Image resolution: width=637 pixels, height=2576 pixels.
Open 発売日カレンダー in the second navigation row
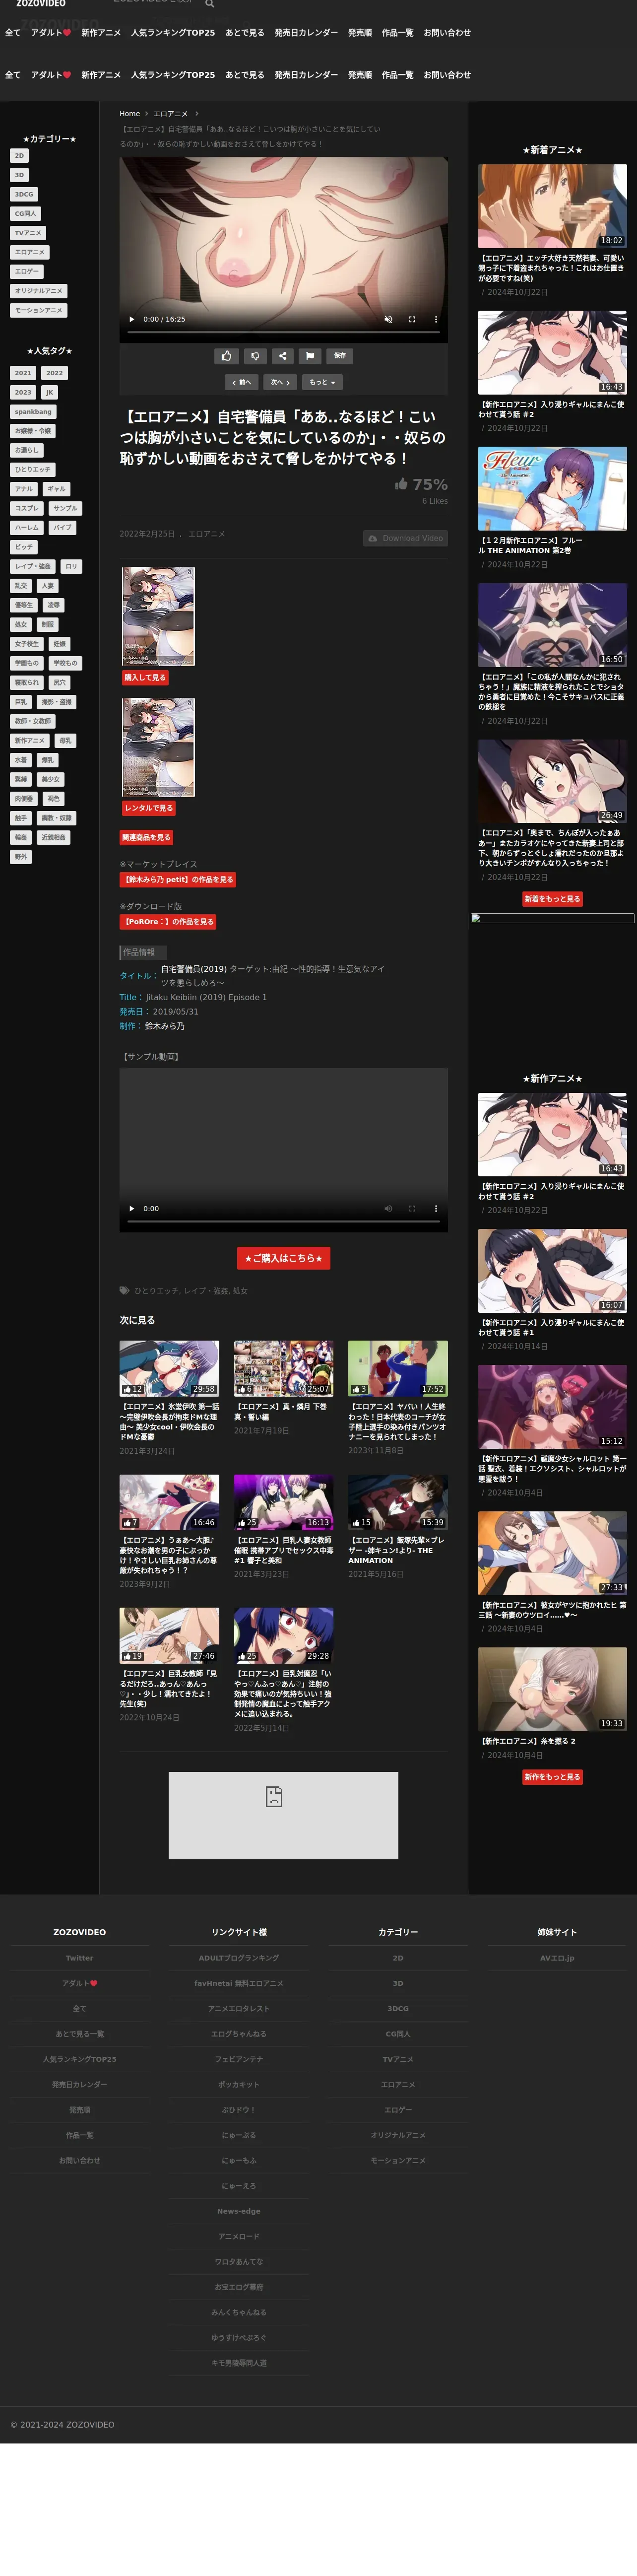(306, 75)
